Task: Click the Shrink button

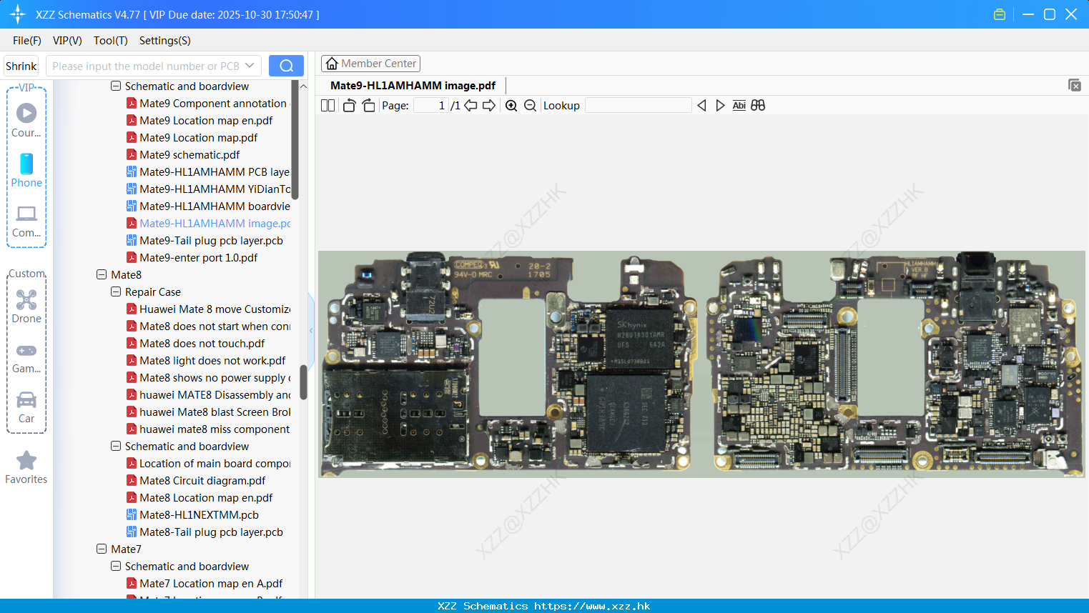Action: (21, 66)
